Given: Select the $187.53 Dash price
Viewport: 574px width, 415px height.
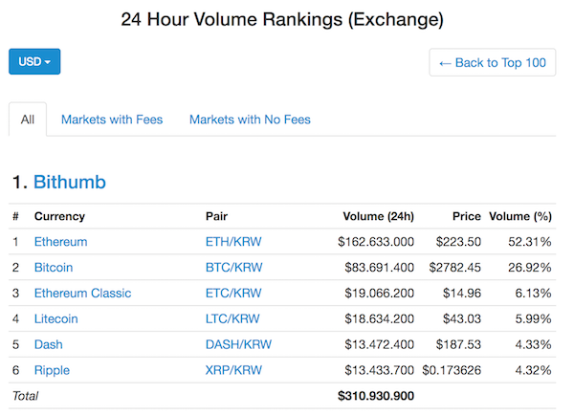Looking at the screenshot, I should coord(458,344).
